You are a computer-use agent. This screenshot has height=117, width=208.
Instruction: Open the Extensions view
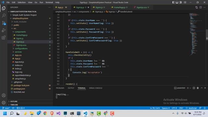pyautogui.click(x=4, y=38)
